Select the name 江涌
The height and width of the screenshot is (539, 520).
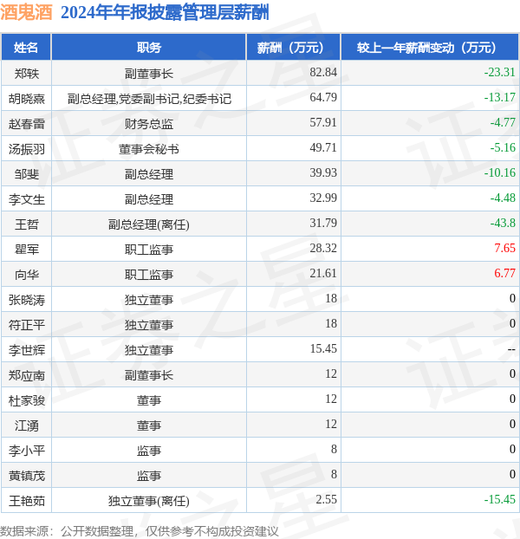[x=27, y=425]
